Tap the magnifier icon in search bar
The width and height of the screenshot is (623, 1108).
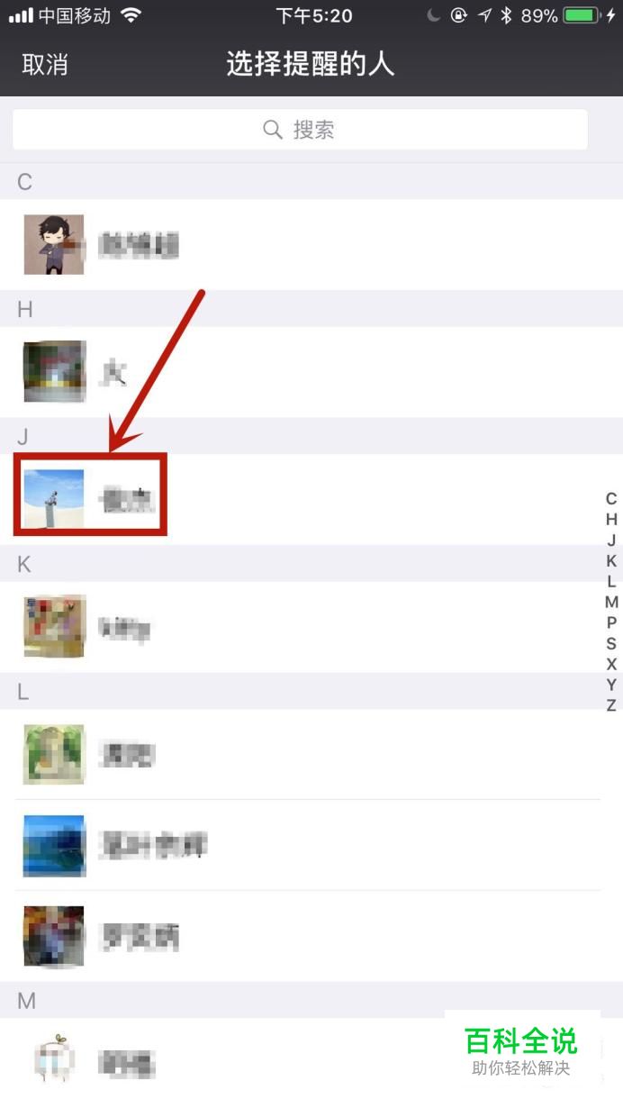click(x=273, y=130)
